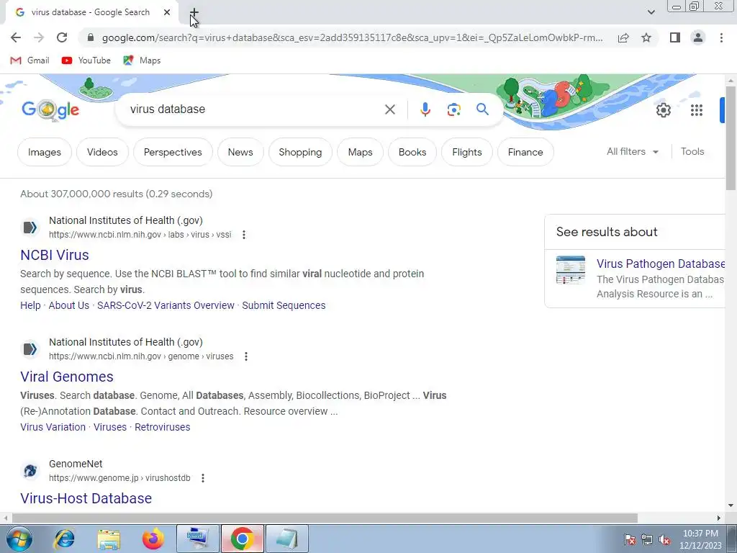Click Virus Pathogen Database thumbnail
This screenshot has height=553, width=737.
571,270
